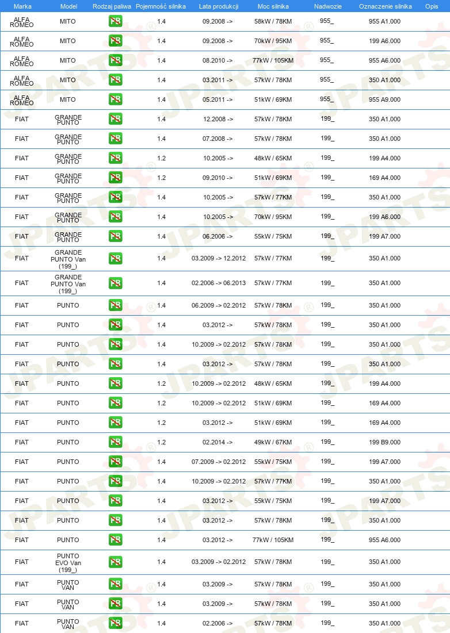Viewport: 450px width, 633px height.
Task: Click fuel icon in Punto 03.2012 55kW / 75KM row
Action: [x=116, y=501]
